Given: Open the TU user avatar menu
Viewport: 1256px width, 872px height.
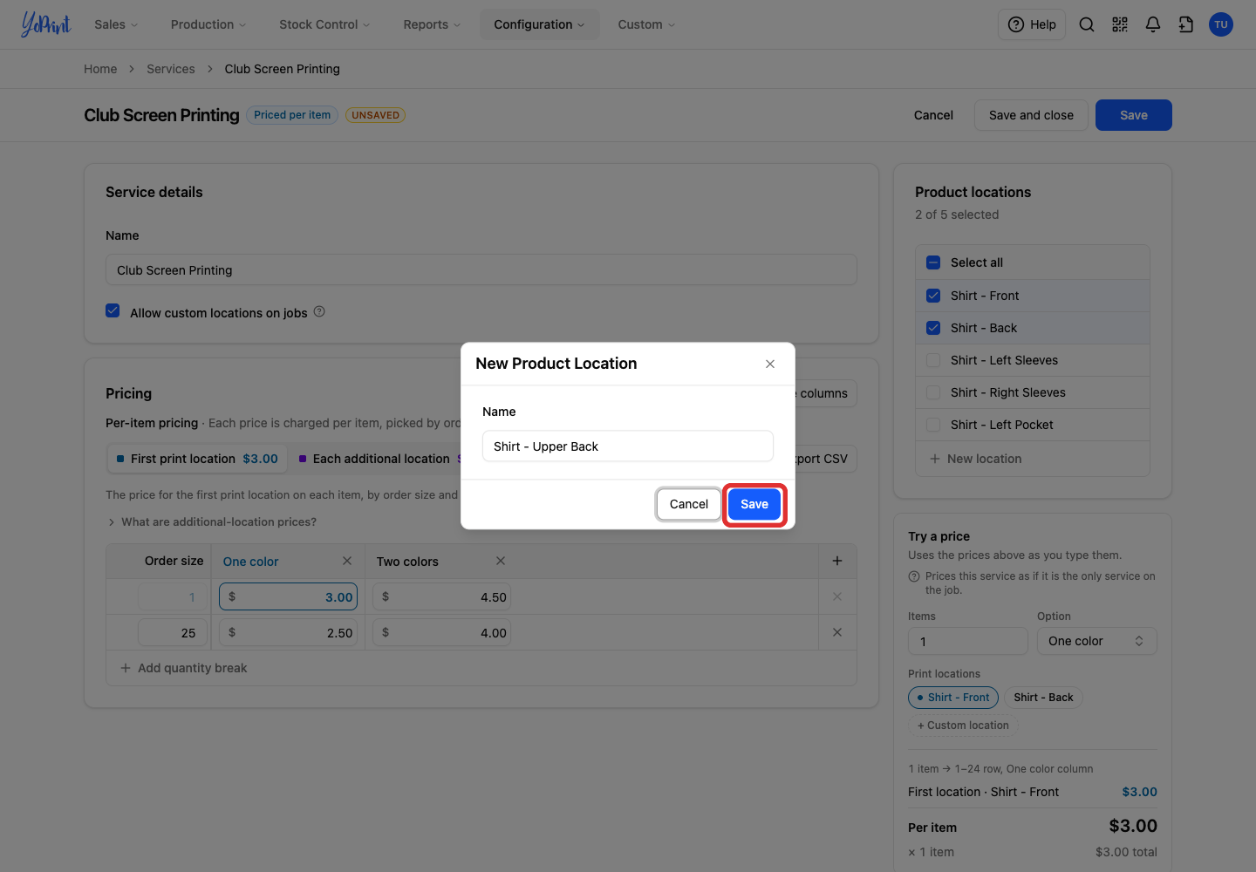Looking at the screenshot, I should pos(1221,24).
